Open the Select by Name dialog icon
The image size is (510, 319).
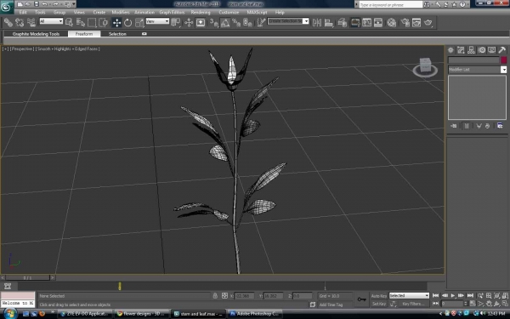(81, 22)
